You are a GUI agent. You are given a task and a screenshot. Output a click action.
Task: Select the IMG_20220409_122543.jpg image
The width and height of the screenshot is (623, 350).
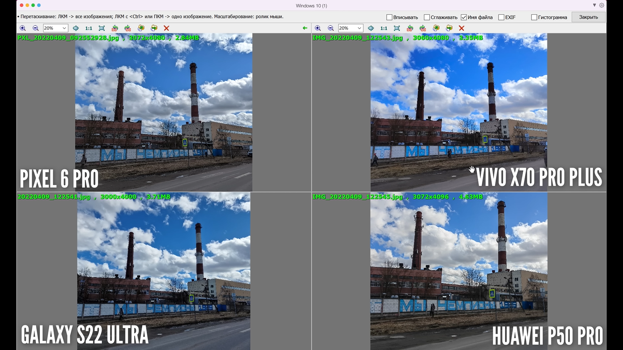pyautogui.click(x=459, y=112)
